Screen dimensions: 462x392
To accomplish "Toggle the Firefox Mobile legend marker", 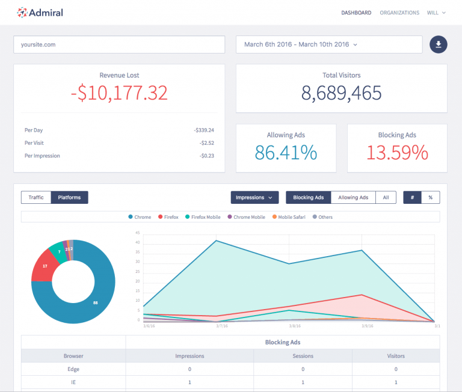I will pyautogui.click(x=188, y=217).
